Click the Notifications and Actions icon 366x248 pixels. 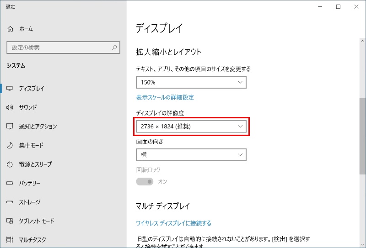coord(10,127)
